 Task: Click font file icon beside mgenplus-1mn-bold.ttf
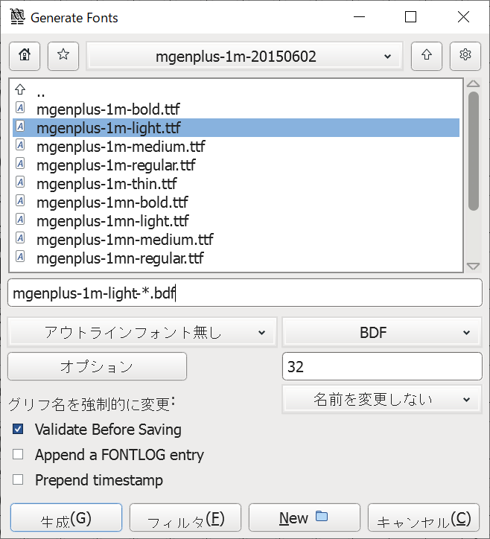tap(20, 201)
